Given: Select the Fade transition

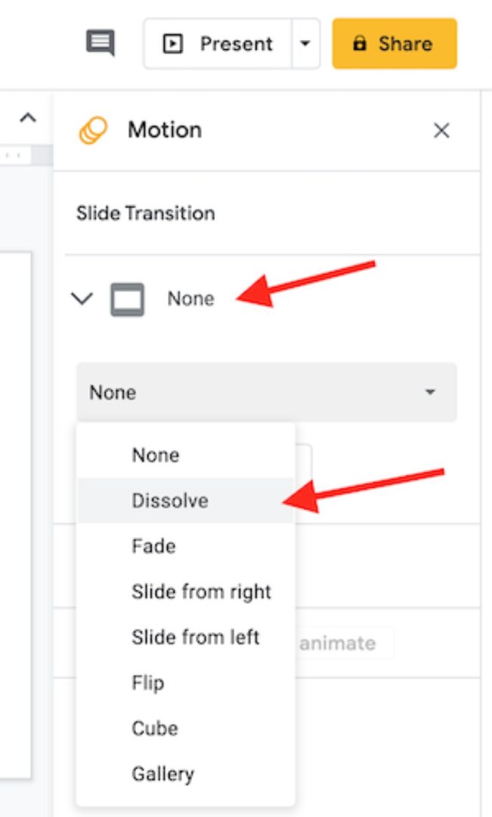Looking at the screenshot, I should [x=154, y=545].
